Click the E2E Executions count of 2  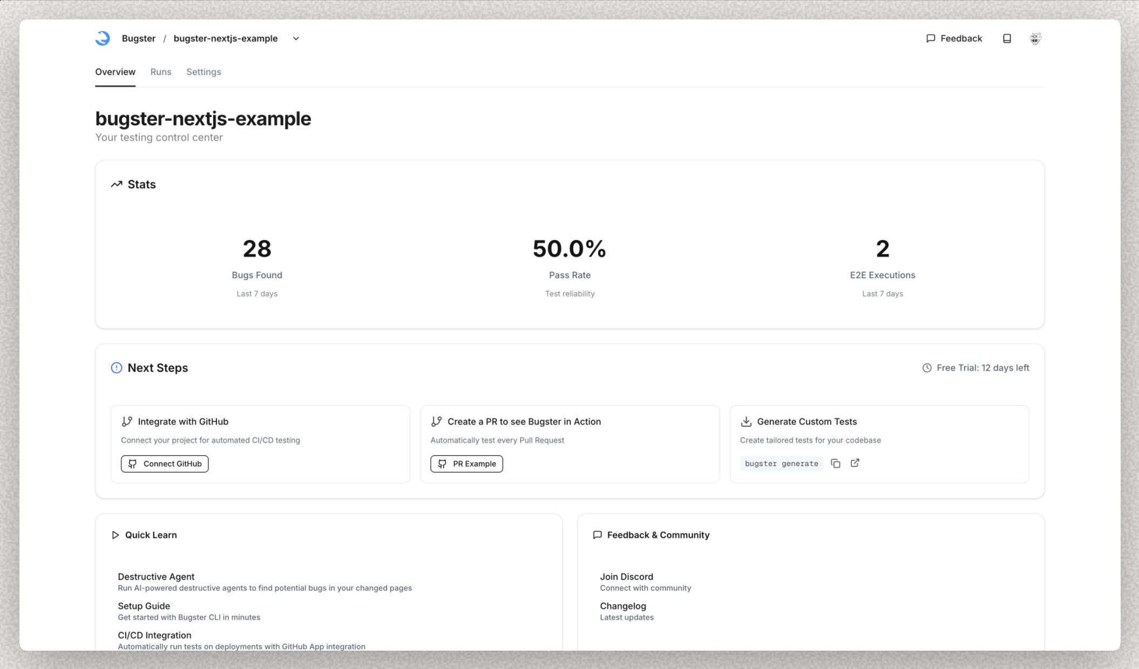tap(883, 249)
